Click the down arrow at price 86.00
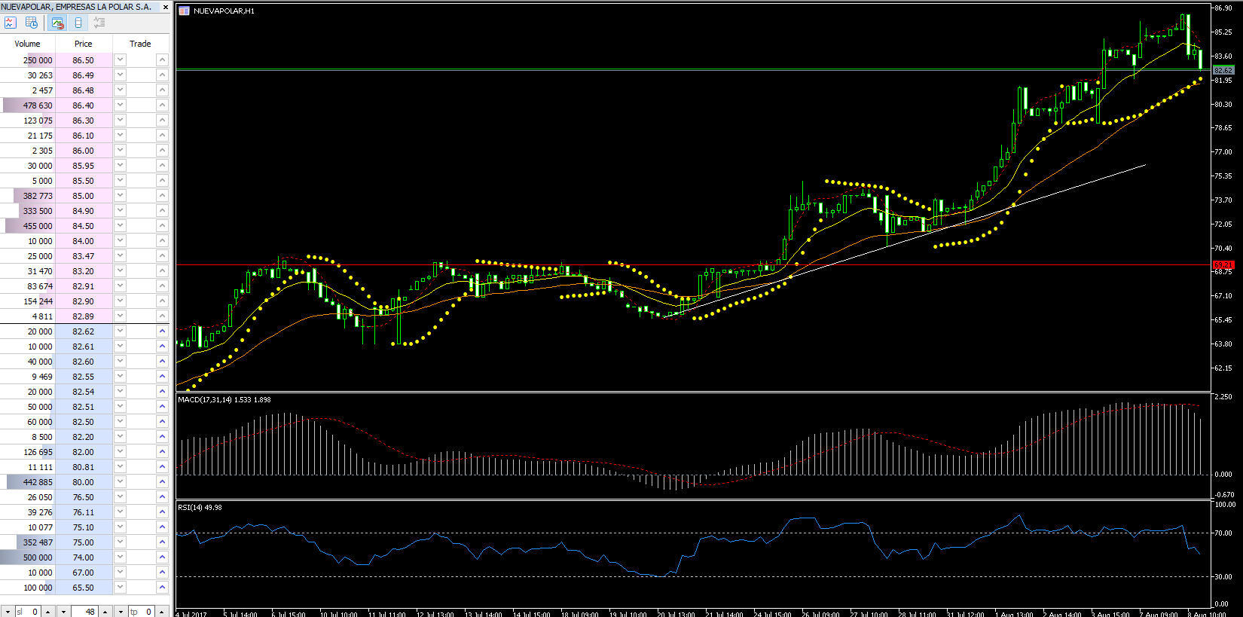Viewport: 1243px width, 617px height. click(120, 150)
